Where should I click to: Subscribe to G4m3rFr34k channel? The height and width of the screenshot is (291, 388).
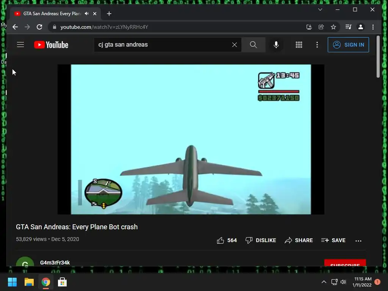click(x=345, y=263)
